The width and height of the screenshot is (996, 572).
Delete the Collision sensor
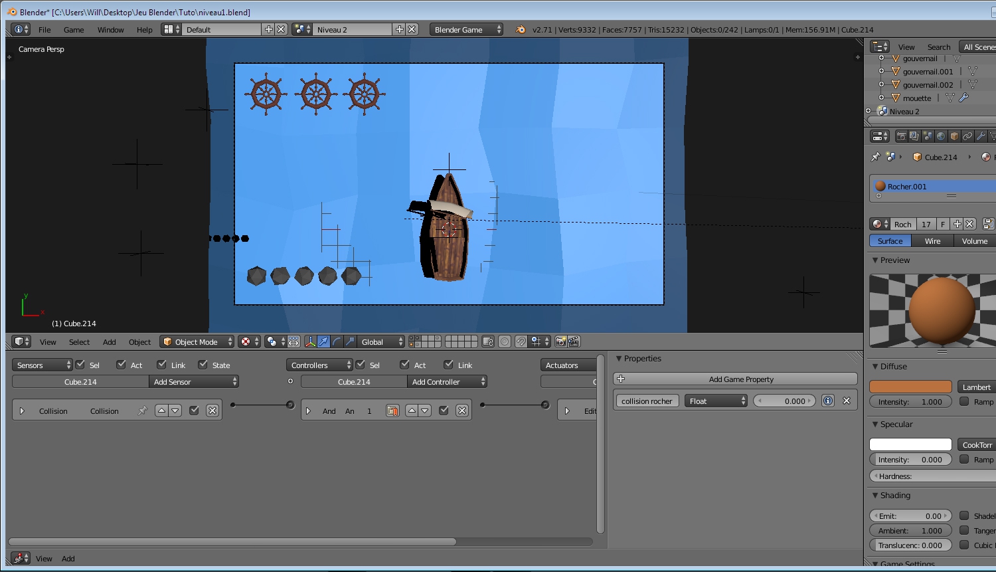[212, 411]
